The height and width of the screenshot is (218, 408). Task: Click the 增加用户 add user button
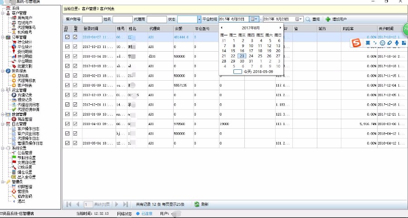(x=336, y=19)
